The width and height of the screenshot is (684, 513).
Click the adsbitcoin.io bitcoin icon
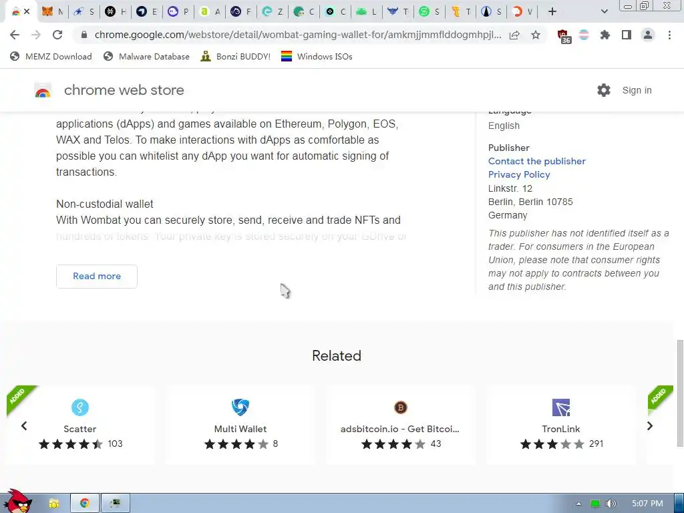click(x=401, y=407)
